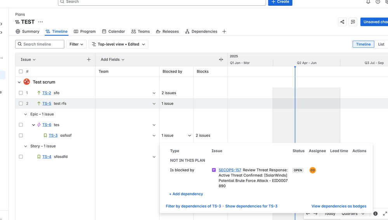Open the Issue column dropdown

tap(28, 59)
